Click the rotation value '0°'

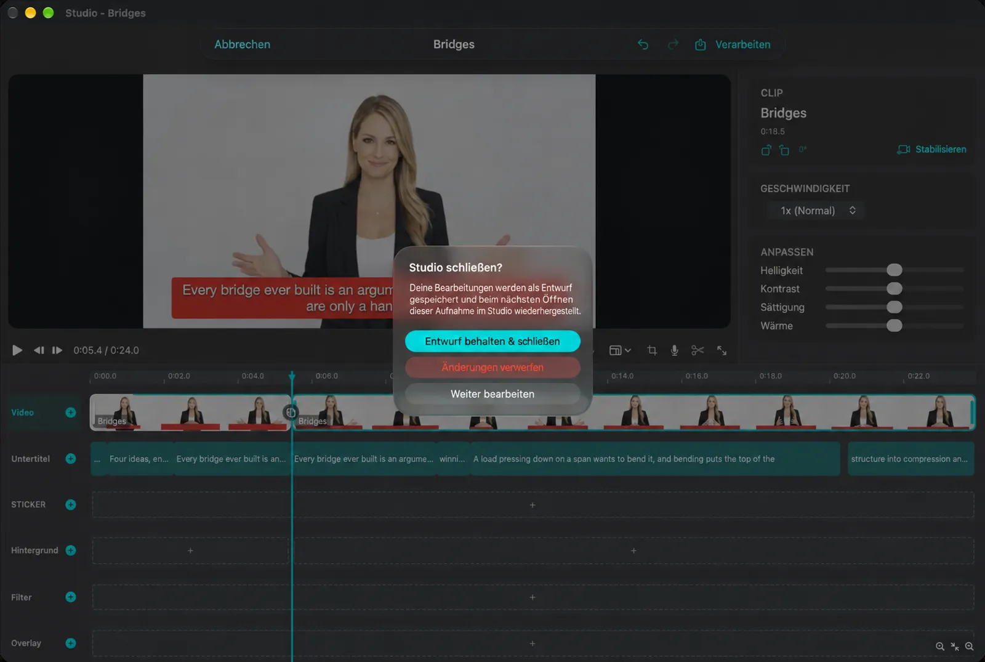pyautogui.click(x=803, y=149)
